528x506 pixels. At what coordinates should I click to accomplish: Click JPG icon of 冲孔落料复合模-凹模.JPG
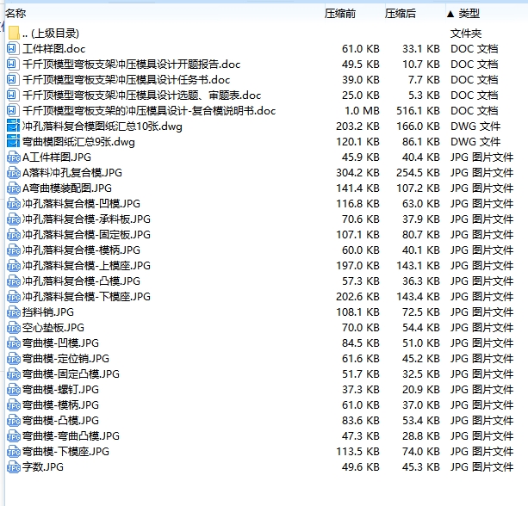14,204
